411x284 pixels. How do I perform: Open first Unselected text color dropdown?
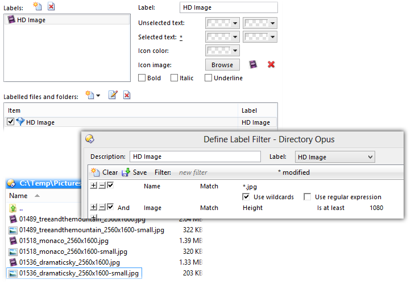(x=221, y=23)
